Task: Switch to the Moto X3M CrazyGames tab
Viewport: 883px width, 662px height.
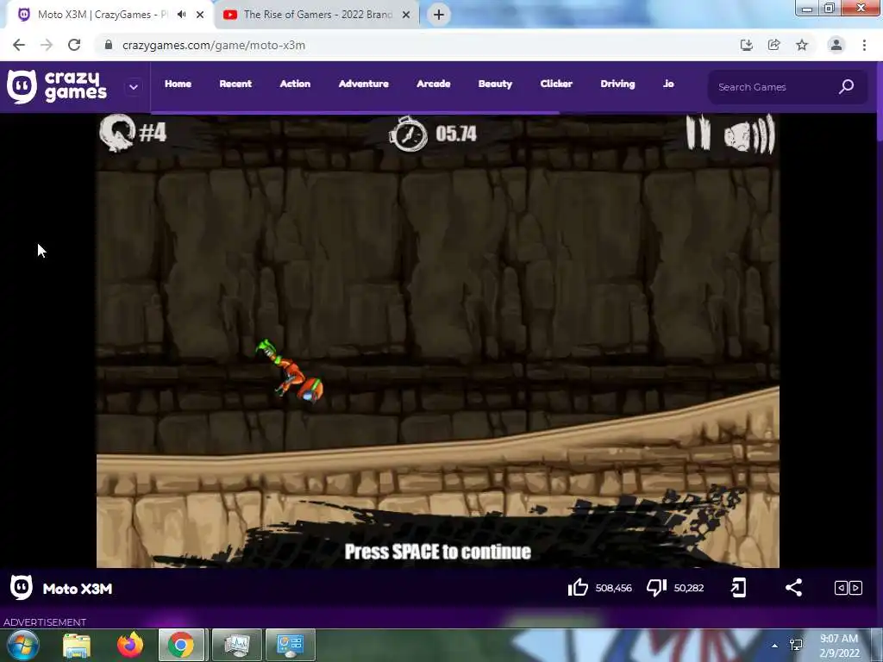Action: (x=102, y=15)
